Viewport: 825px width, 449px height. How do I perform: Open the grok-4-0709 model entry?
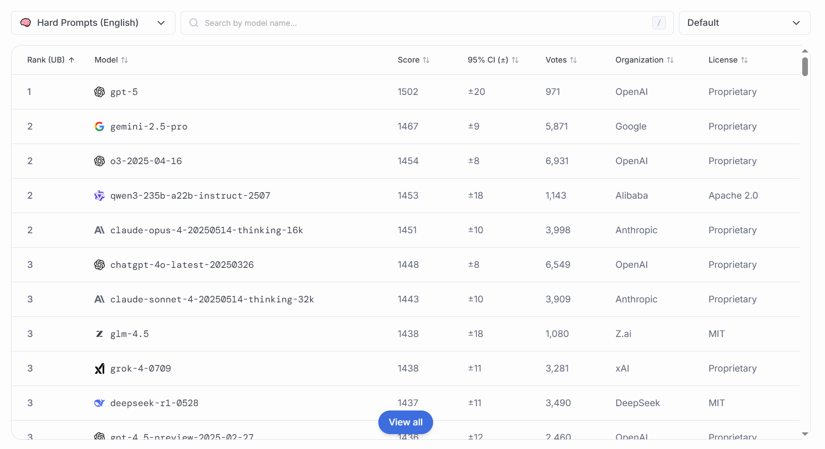[x=141, y=368]
